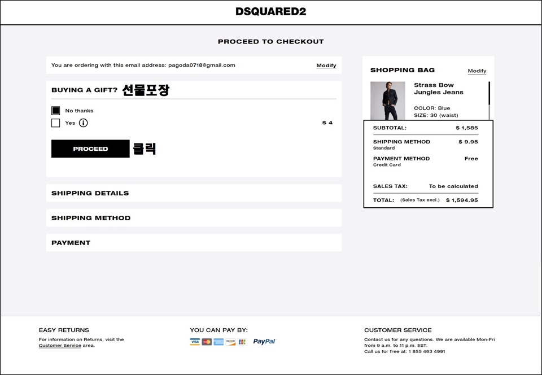
Task: Click the Proceed to Checkout heading
Action: [270, 41]
